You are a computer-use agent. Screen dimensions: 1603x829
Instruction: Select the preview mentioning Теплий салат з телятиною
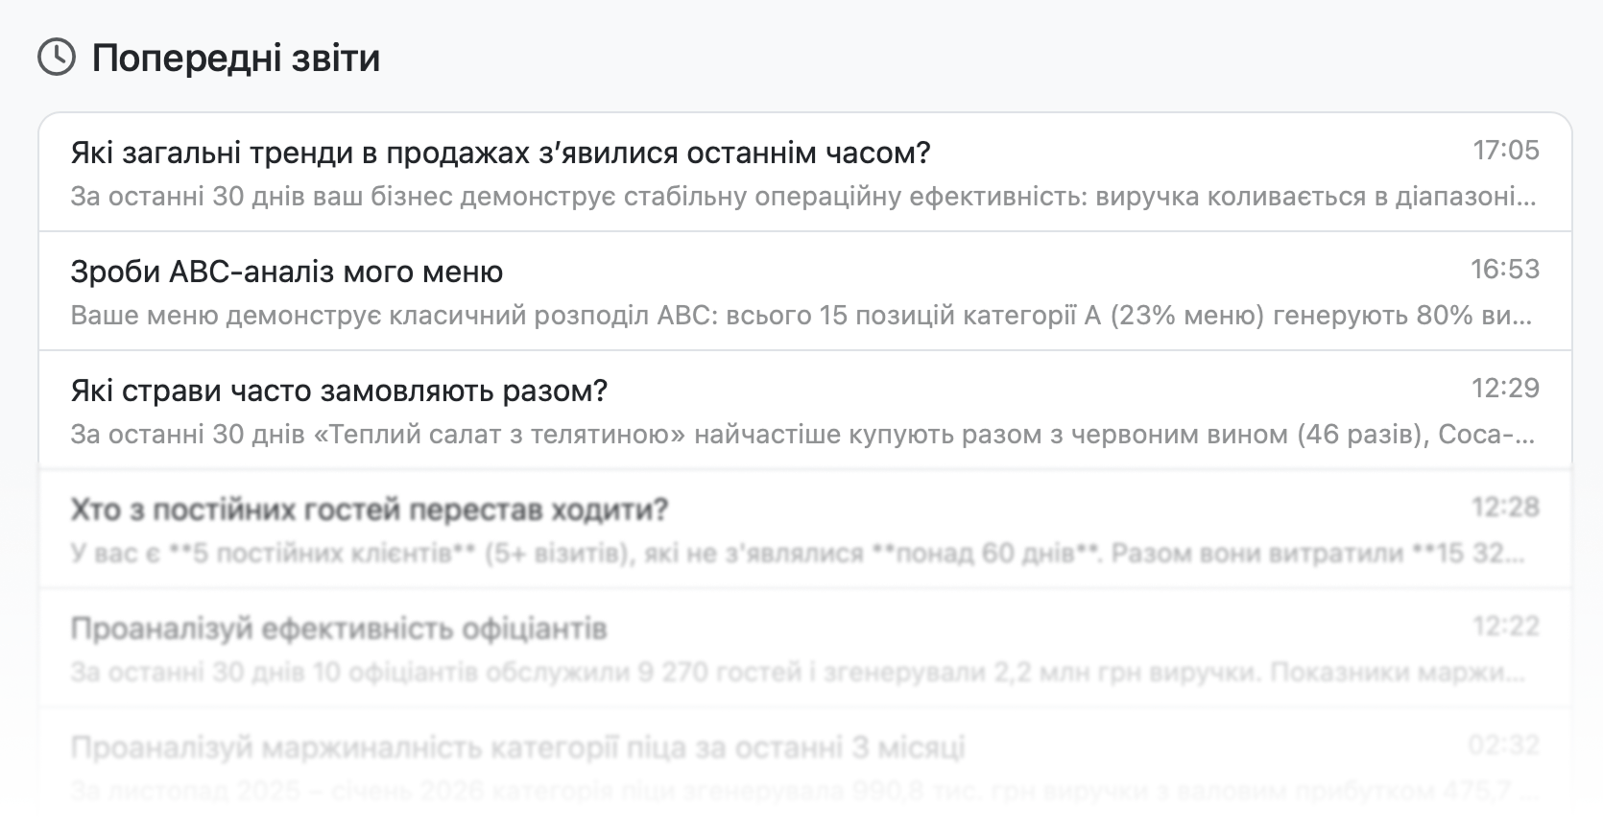(x=803, y=436)
